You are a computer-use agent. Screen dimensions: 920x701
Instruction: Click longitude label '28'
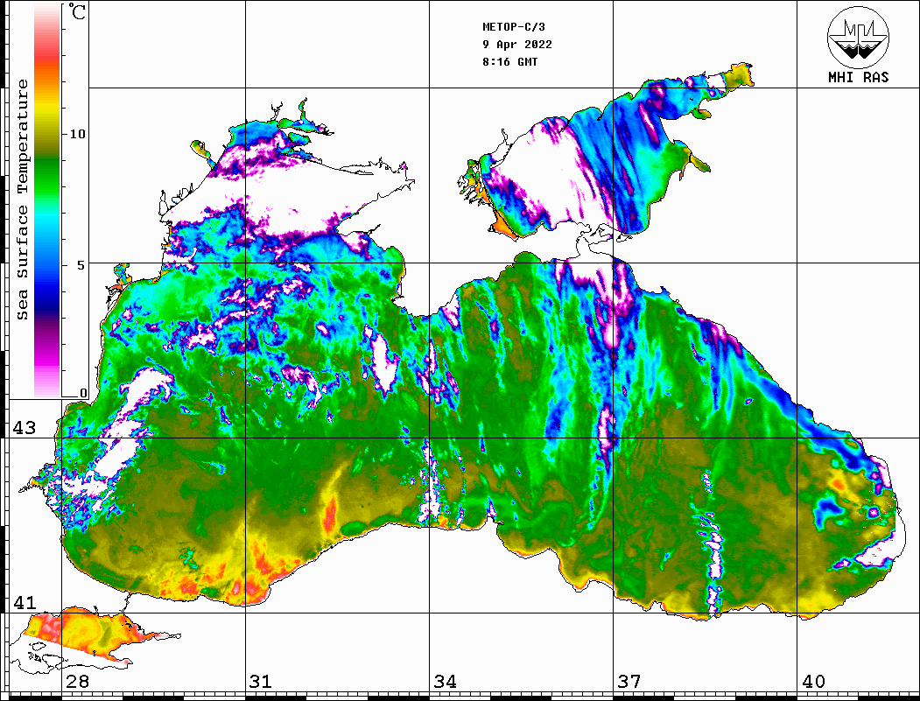(77, 682)
